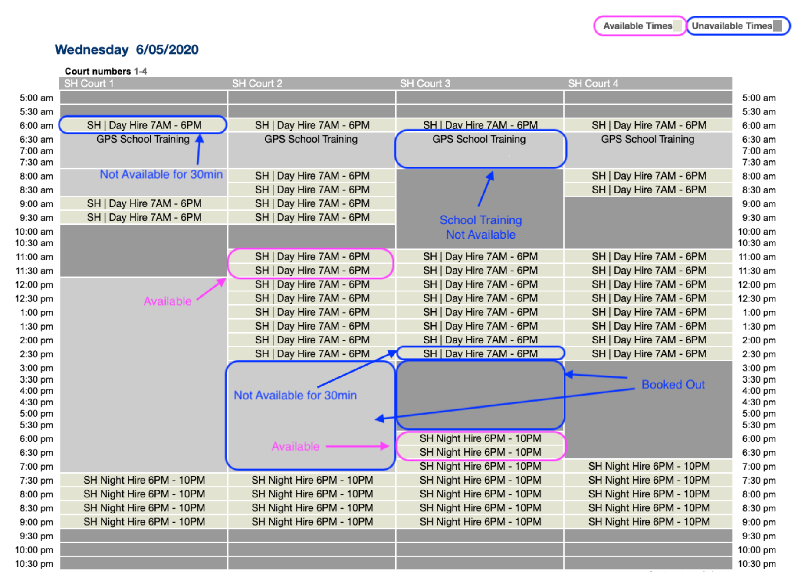Book Court 2 Day Hire slot at 1:00 pm
This screenshot has height=582, width=808.
312,312
